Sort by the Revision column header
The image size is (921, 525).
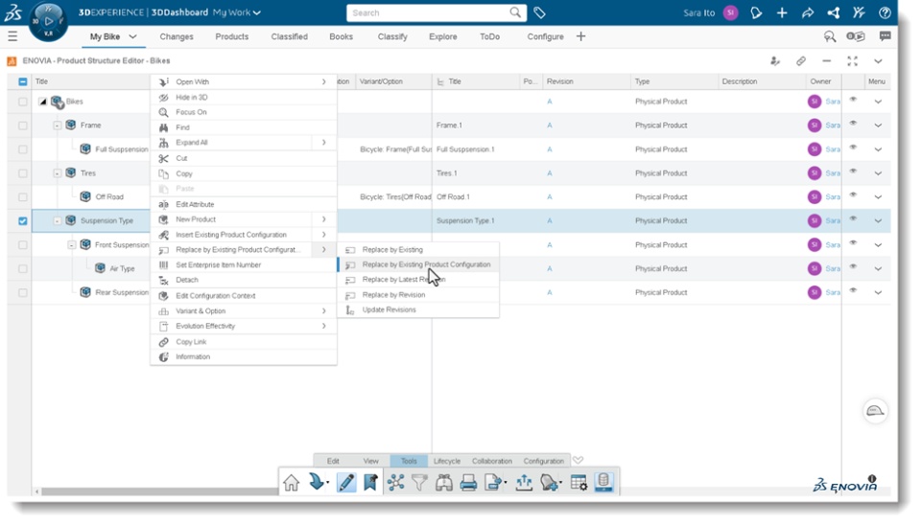[x=559, y=81]
